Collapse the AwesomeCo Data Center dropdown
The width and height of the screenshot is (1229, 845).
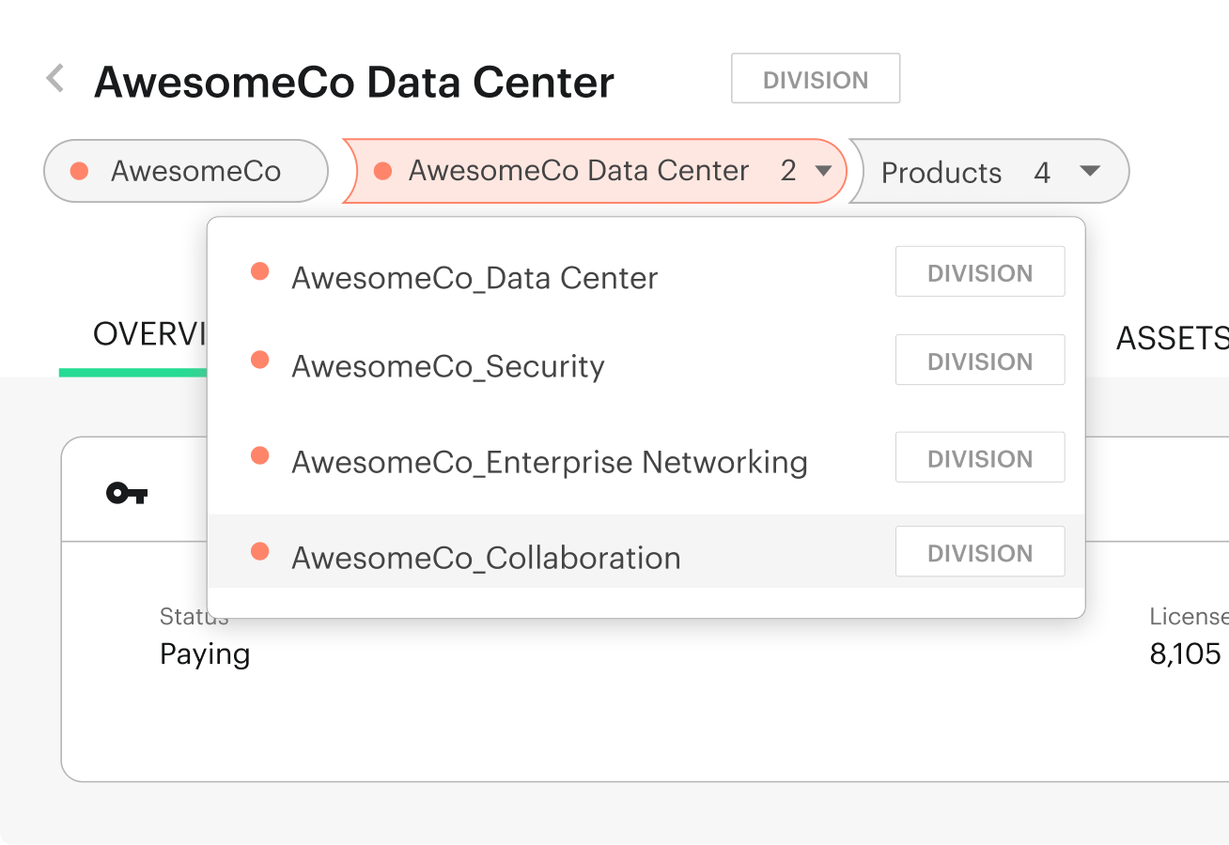pyautogui.click(x=823, y=171)
